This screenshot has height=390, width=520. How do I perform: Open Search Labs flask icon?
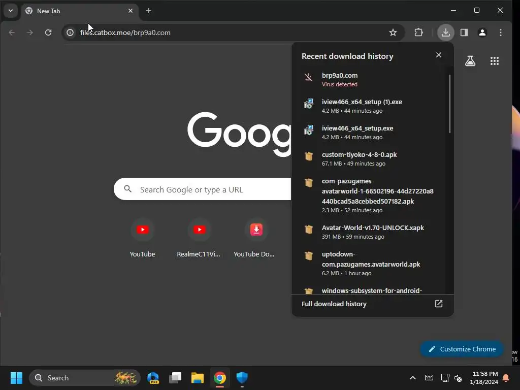coord(470,61)
